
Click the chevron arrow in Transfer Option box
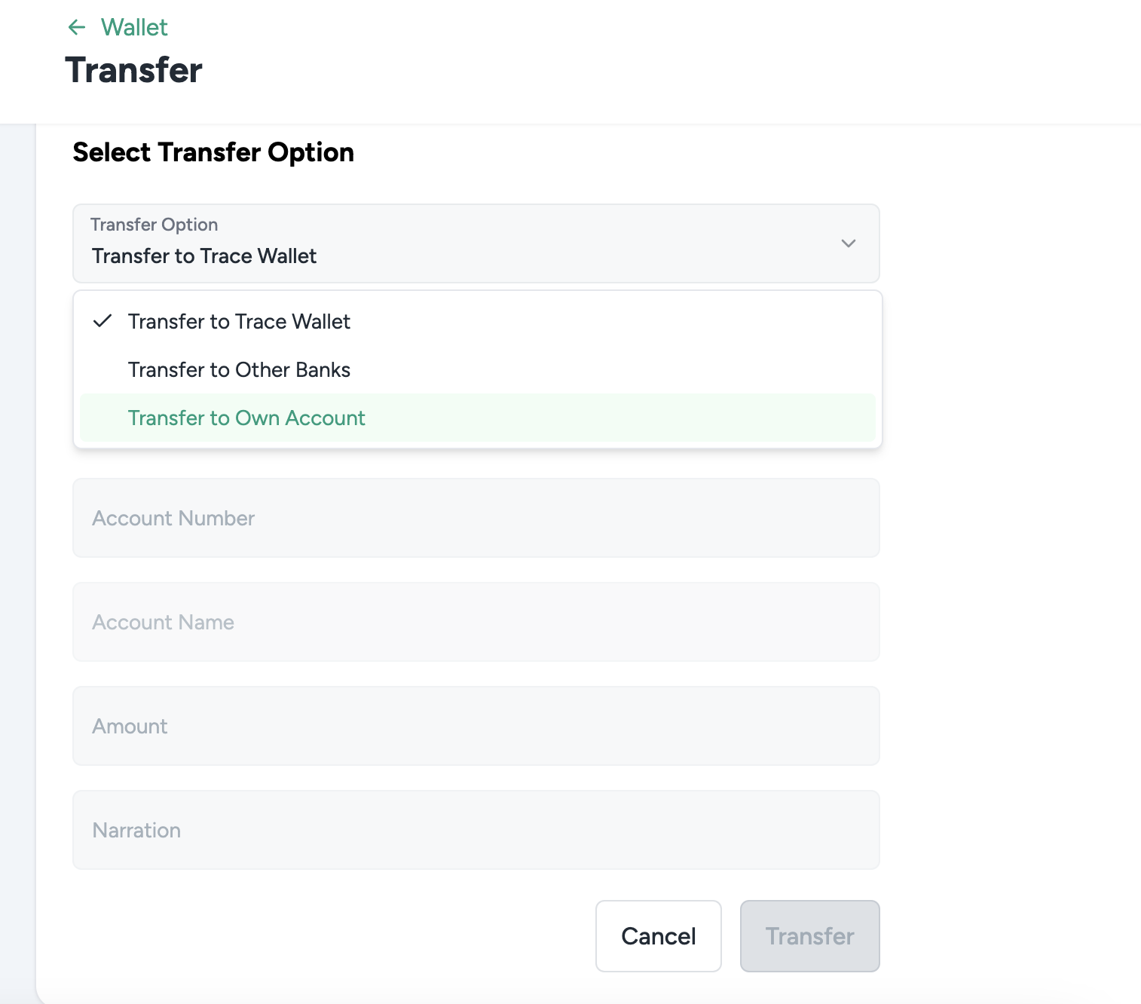coord(848,243)
